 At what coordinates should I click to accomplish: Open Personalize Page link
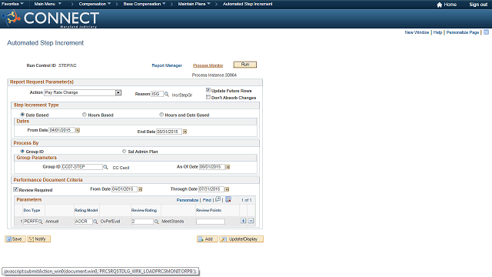click(x=463, y=32)
